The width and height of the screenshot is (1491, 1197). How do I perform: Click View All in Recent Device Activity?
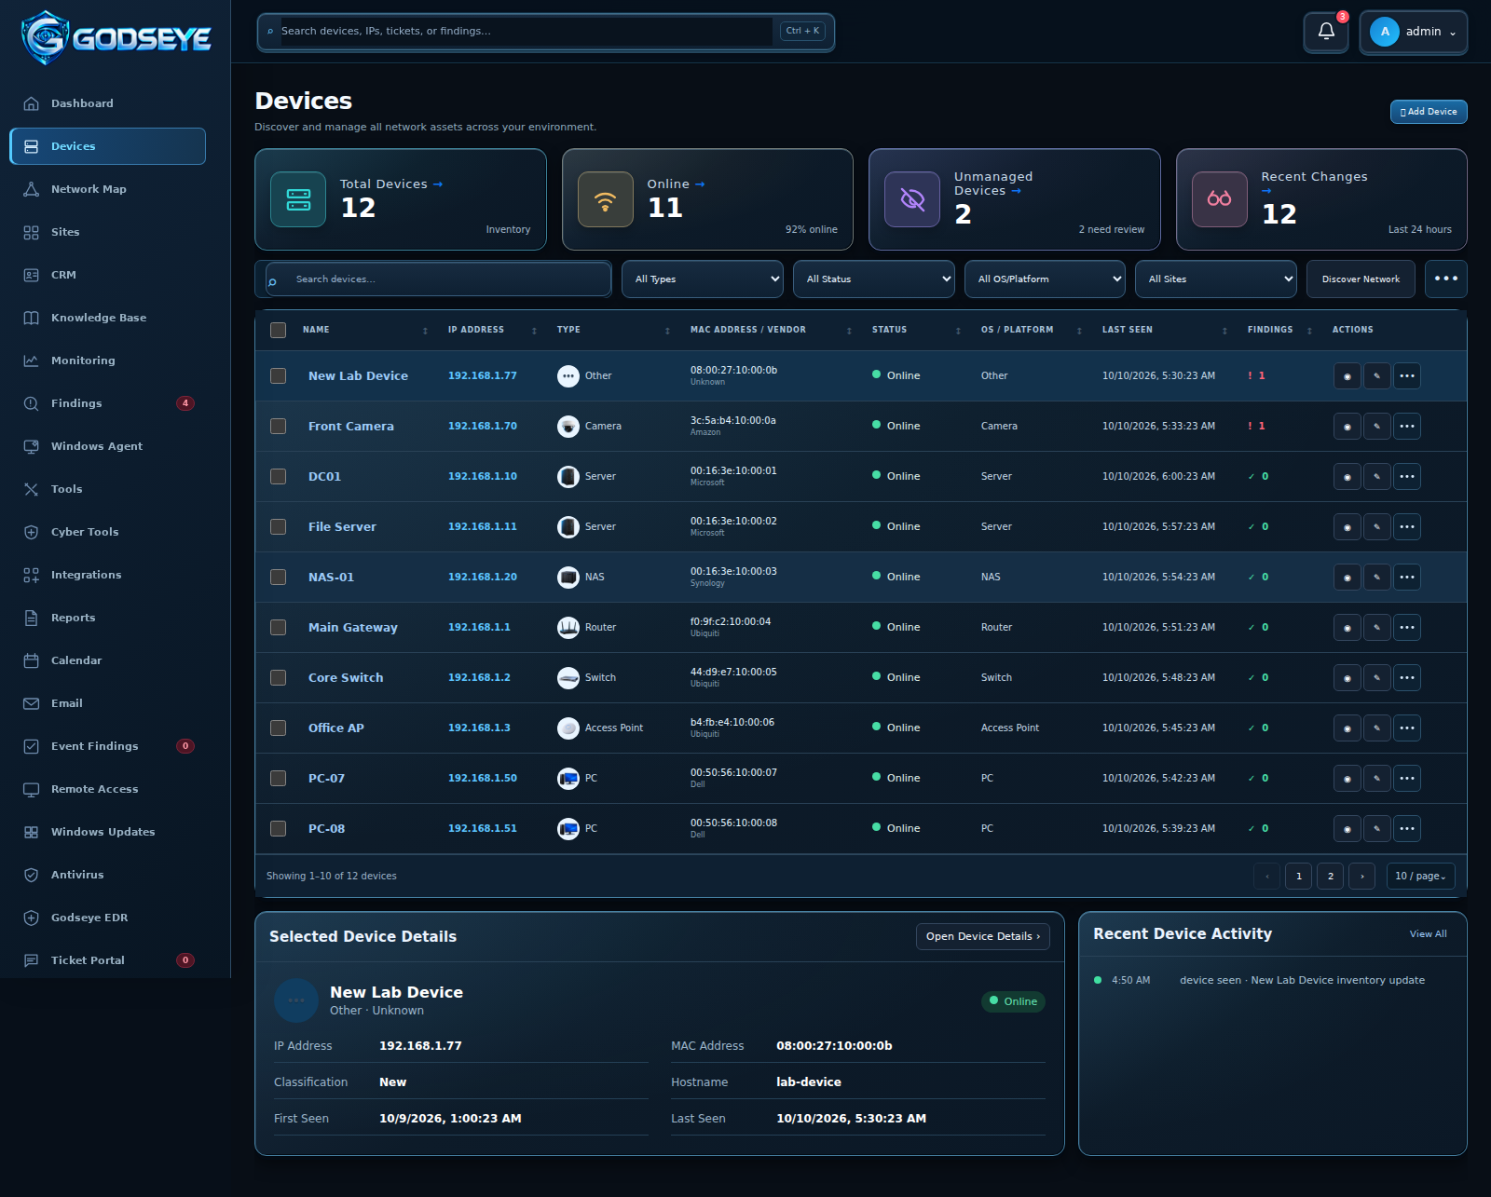[1428, 934]
